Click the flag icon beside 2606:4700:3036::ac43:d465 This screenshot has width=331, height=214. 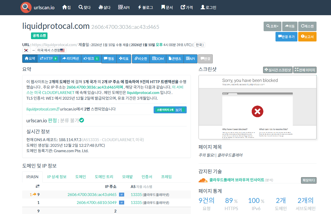[x=122, y=195]
